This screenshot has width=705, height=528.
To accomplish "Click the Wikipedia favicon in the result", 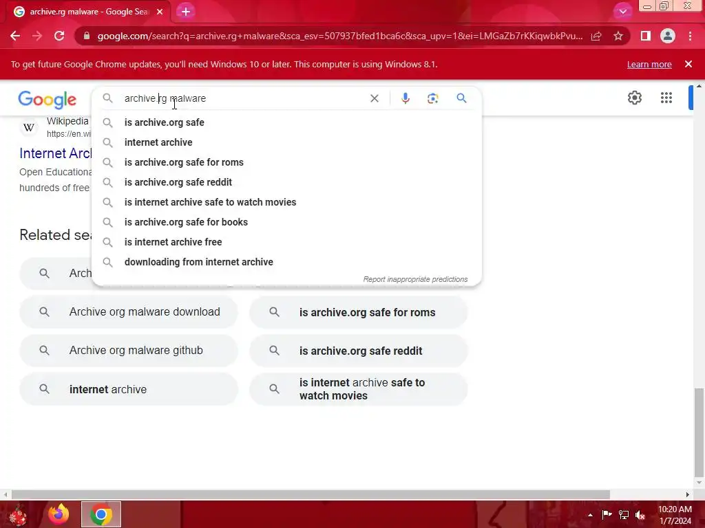I will (29, 127).
